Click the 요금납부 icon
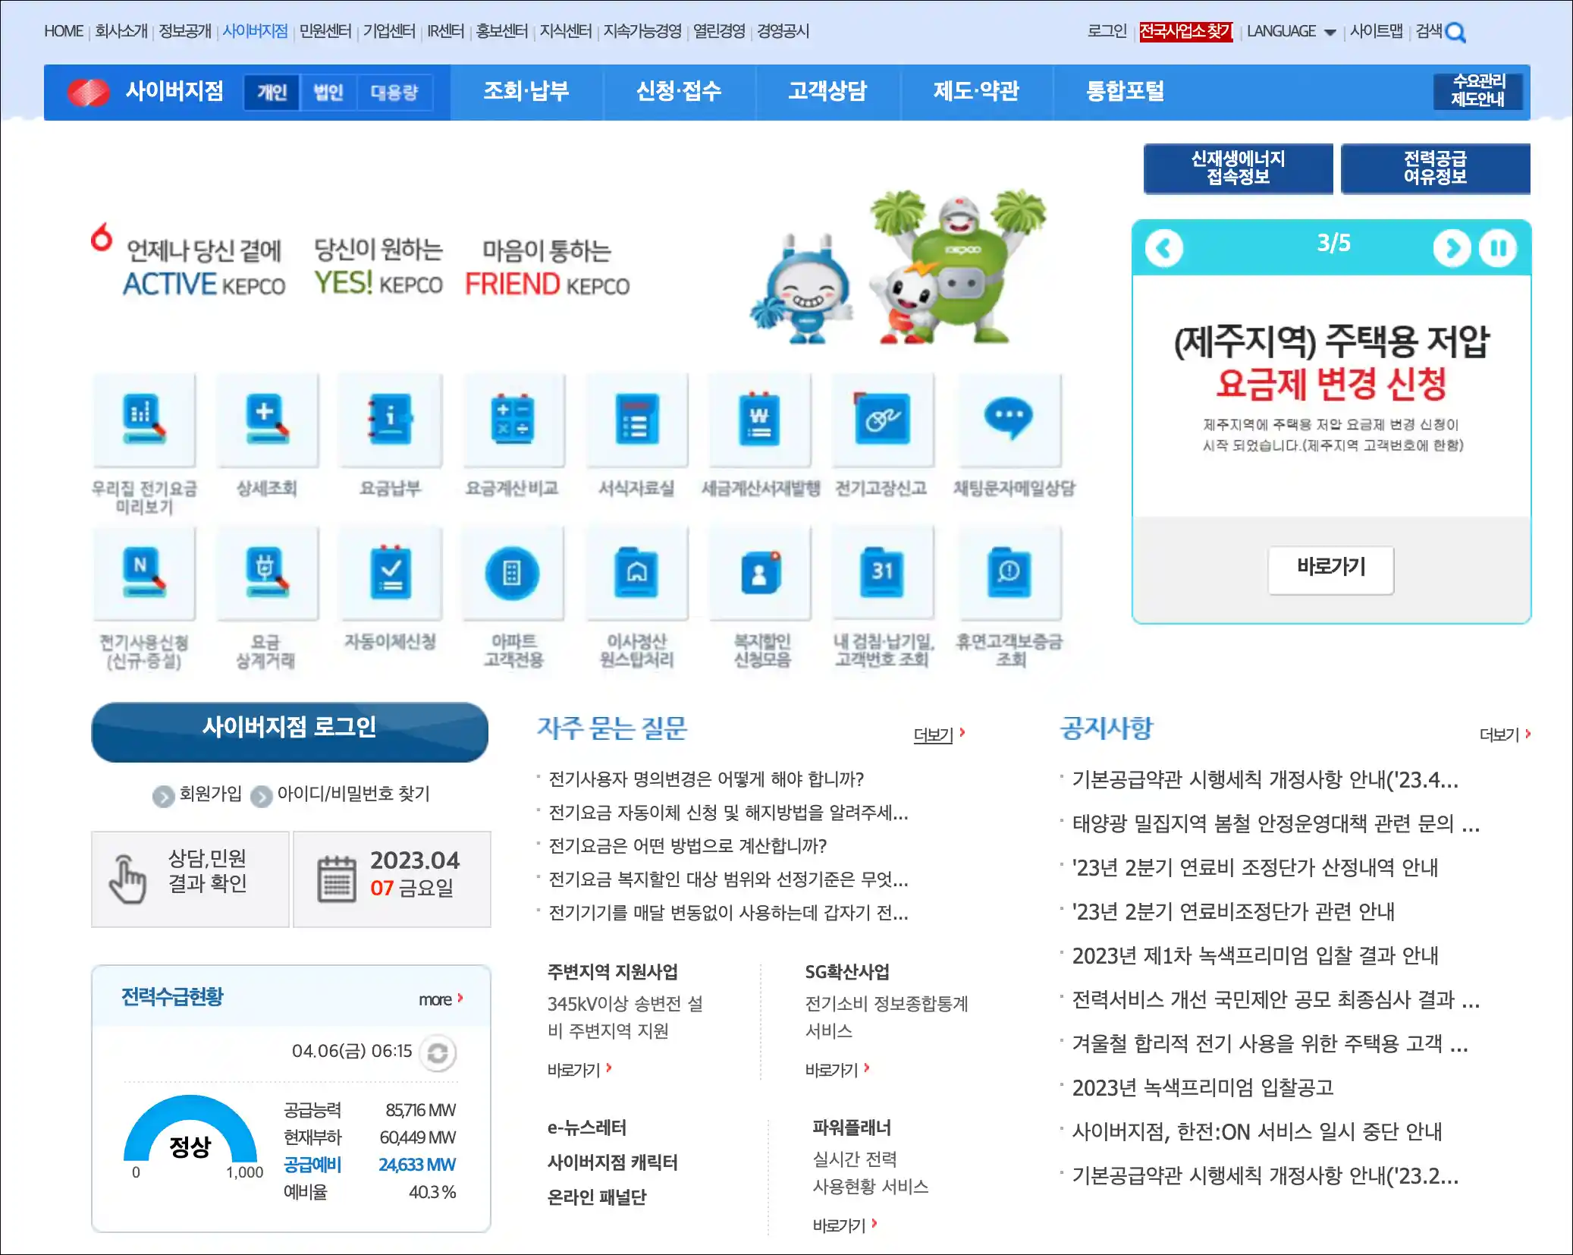1573x1255 pixels. (x=390, y=420)
